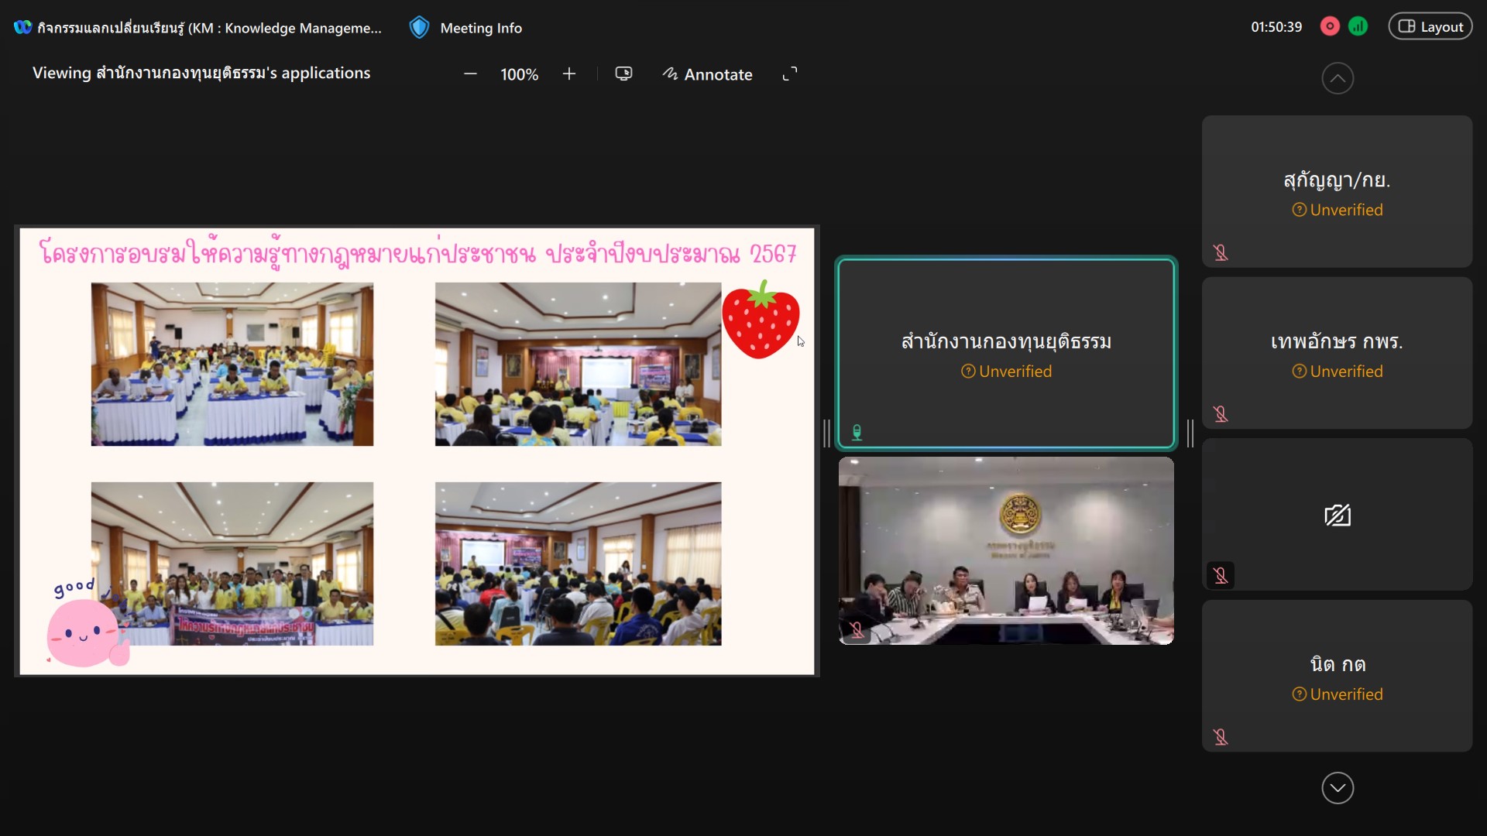1487x836 pixels.
Task: Click camera-off icon on video-disabled tile
Action: pos(1337,516)
